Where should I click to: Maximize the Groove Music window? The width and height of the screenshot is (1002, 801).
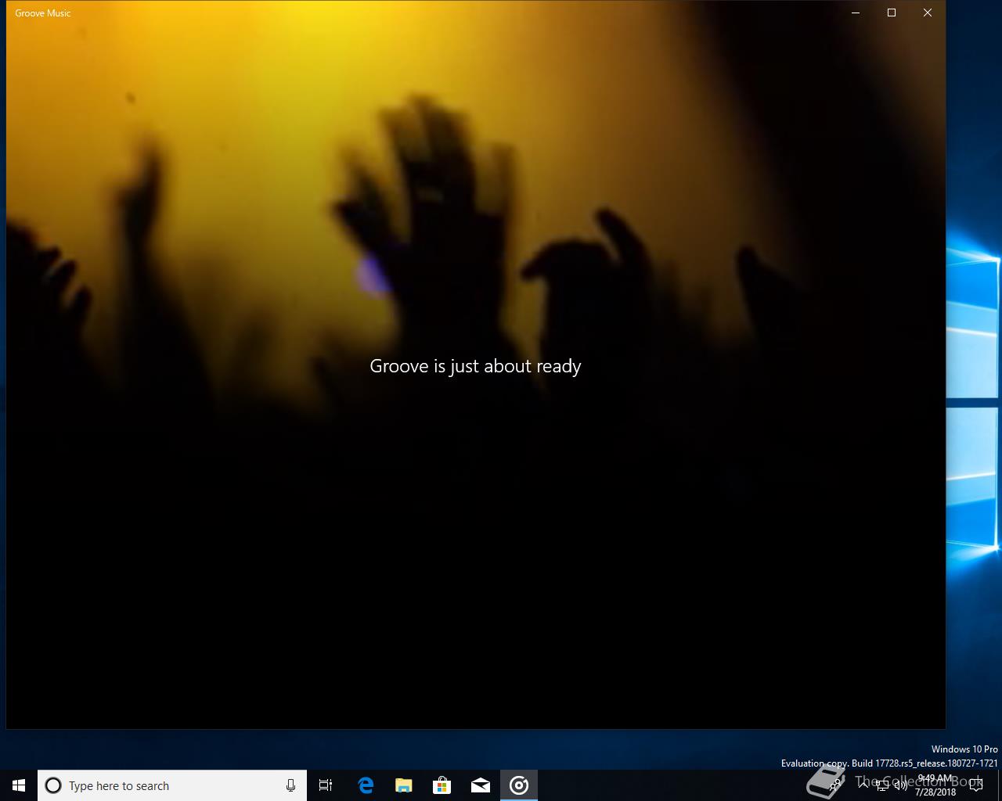click(x=892, y=13)
